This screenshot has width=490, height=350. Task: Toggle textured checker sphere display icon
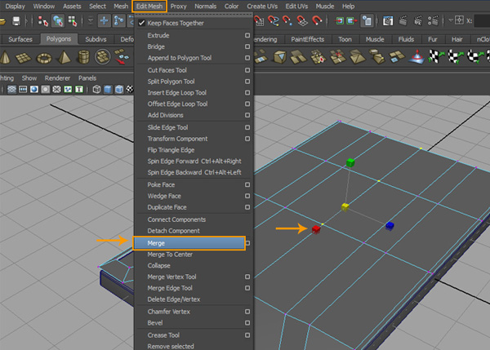click(130, 89)
